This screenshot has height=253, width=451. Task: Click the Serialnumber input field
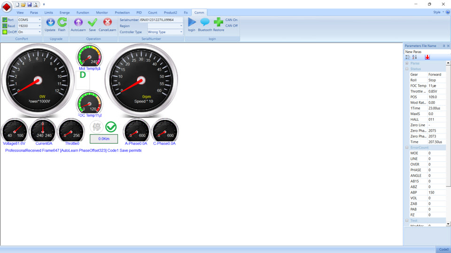[x=161, y=20]
